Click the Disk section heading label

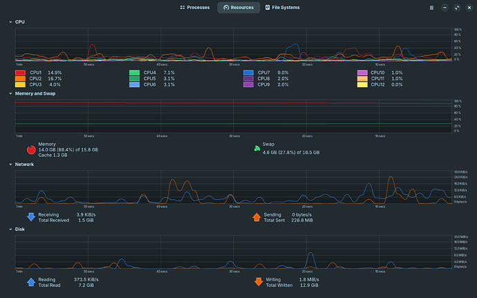[x=20, y=230]
